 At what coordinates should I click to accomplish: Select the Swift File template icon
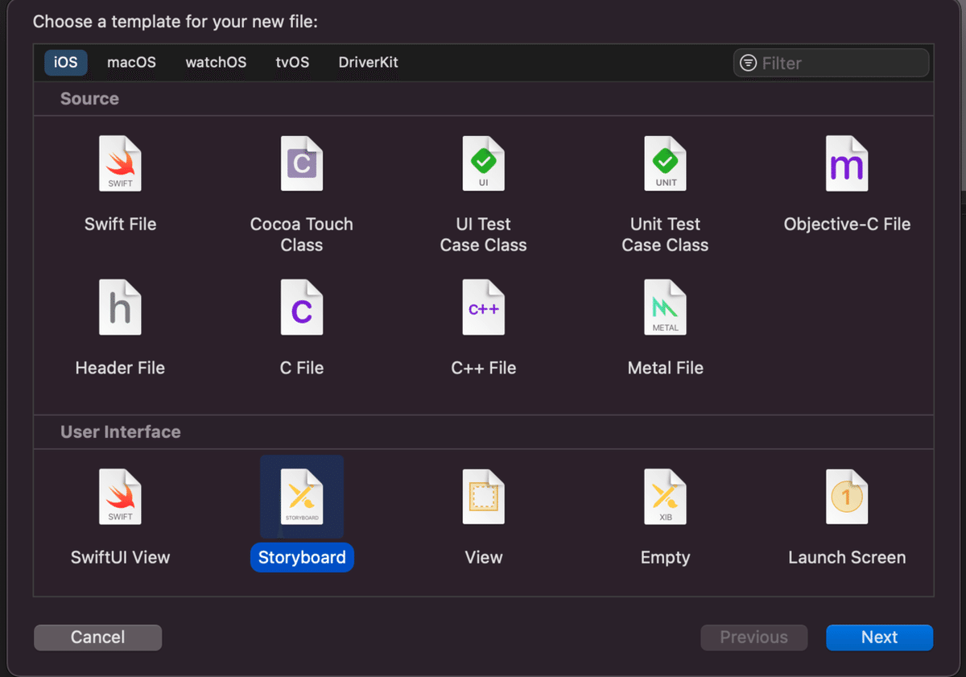click(120, 163)
